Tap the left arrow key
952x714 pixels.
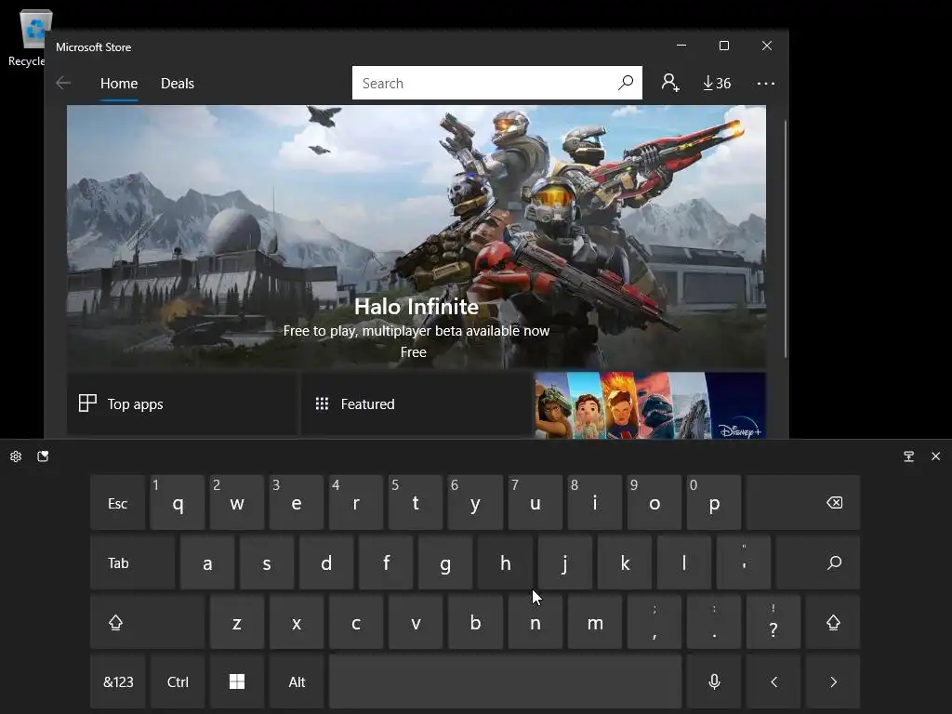(x=773, y=681)
